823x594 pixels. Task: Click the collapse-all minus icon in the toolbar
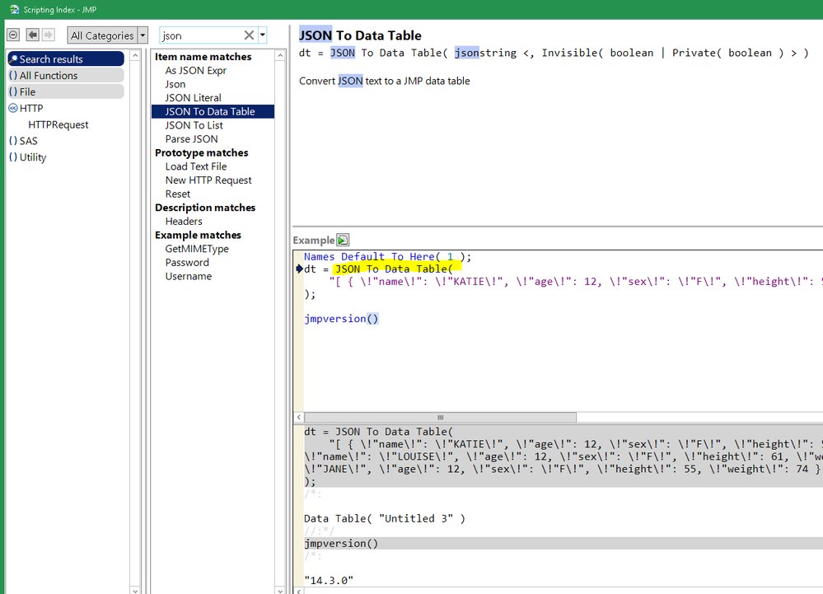pos(13,35)
